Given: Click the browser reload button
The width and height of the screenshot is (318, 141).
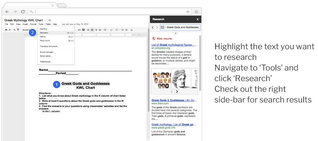Looking at the screenshot, I should (23, 12).
